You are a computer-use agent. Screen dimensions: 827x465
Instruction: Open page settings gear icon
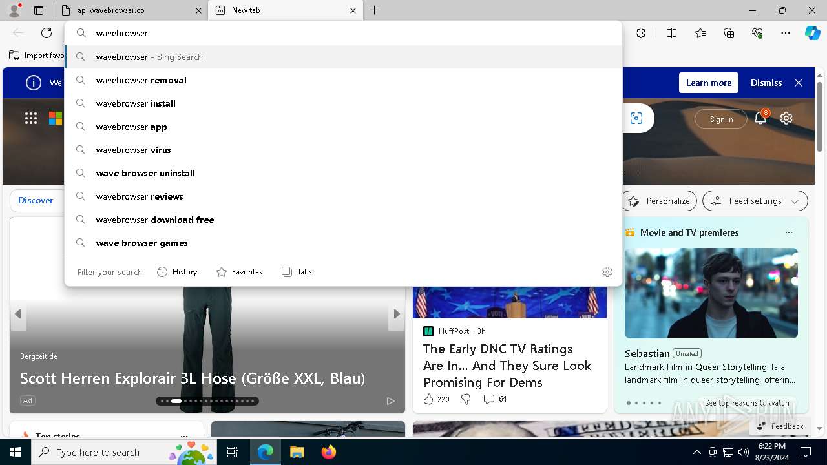tap(786, 118)
